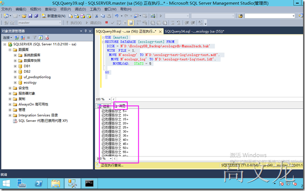Click the 调试(D) debug button
Image resolution: width=305 pixels, height=191 pixels.
coord(94,23)
